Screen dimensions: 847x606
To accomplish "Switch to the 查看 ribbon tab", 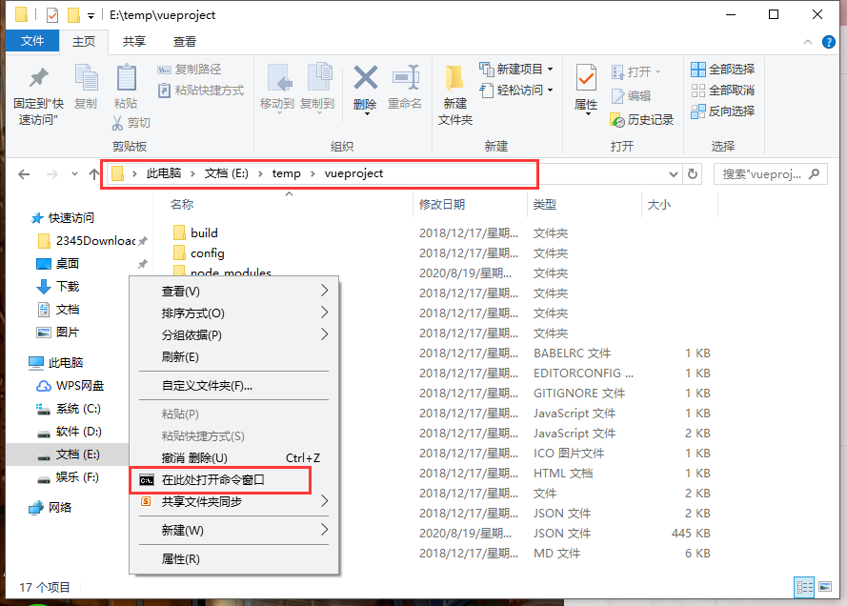I will pos(184,41).
